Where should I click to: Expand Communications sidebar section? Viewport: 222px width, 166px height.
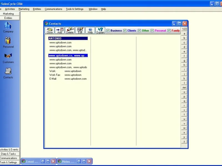(10, 158)
